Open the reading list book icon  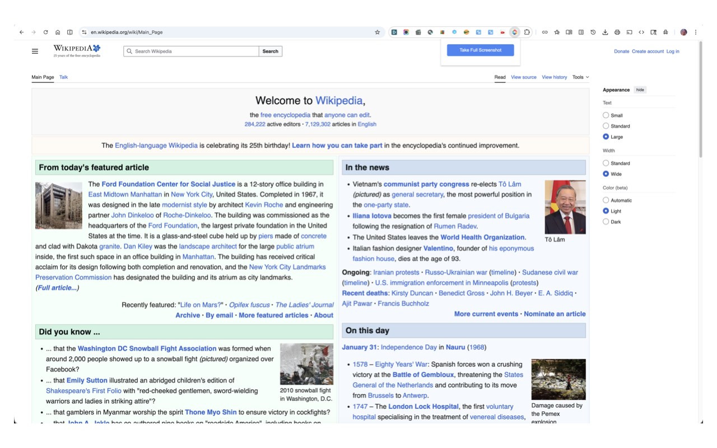pyautogui.click(x=569, y=32)
